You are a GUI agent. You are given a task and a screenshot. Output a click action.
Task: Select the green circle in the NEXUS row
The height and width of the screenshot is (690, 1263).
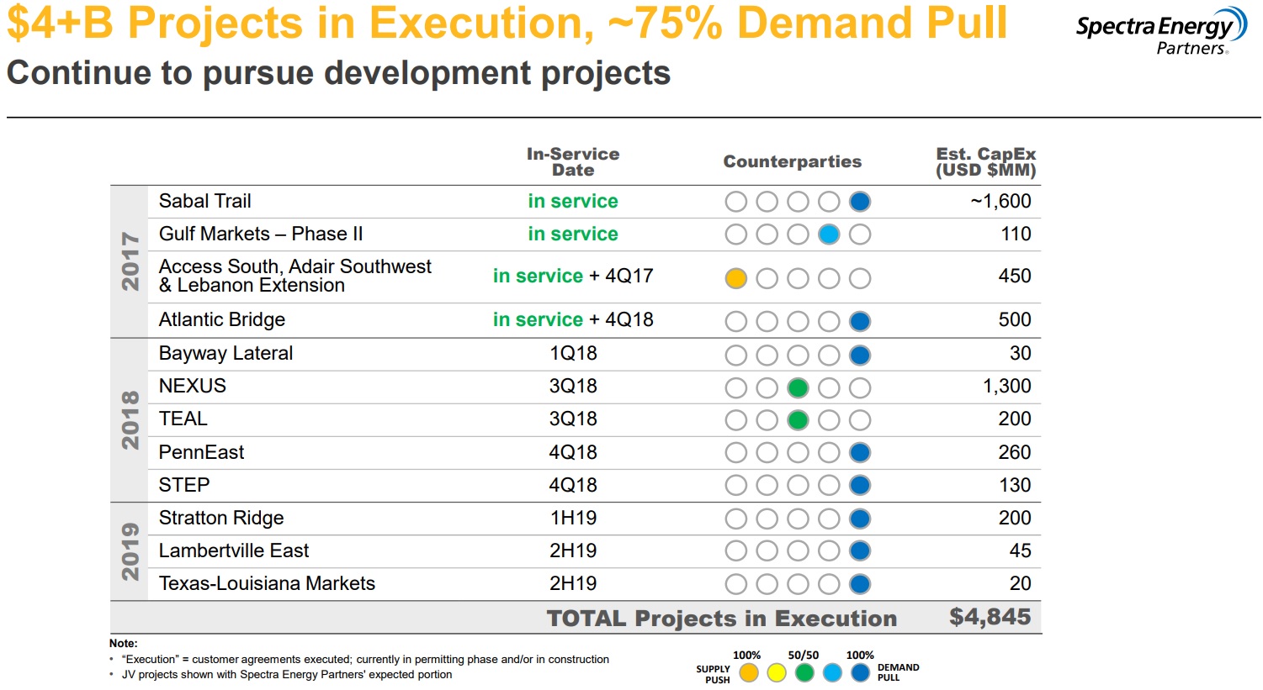[x=798, y=388]
